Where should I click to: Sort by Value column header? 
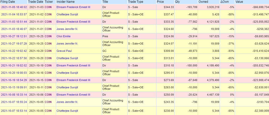coord(239,2)
